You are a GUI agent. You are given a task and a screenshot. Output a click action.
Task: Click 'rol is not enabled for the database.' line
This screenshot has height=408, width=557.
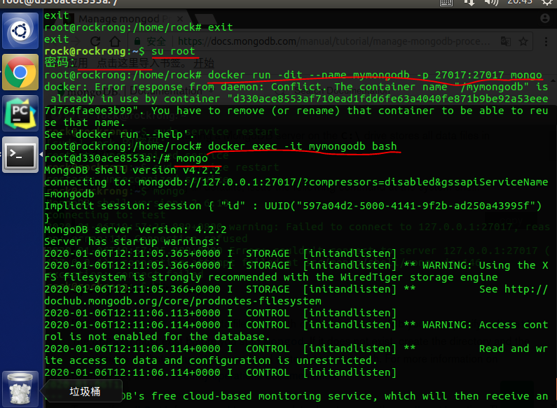coord(158,337)
